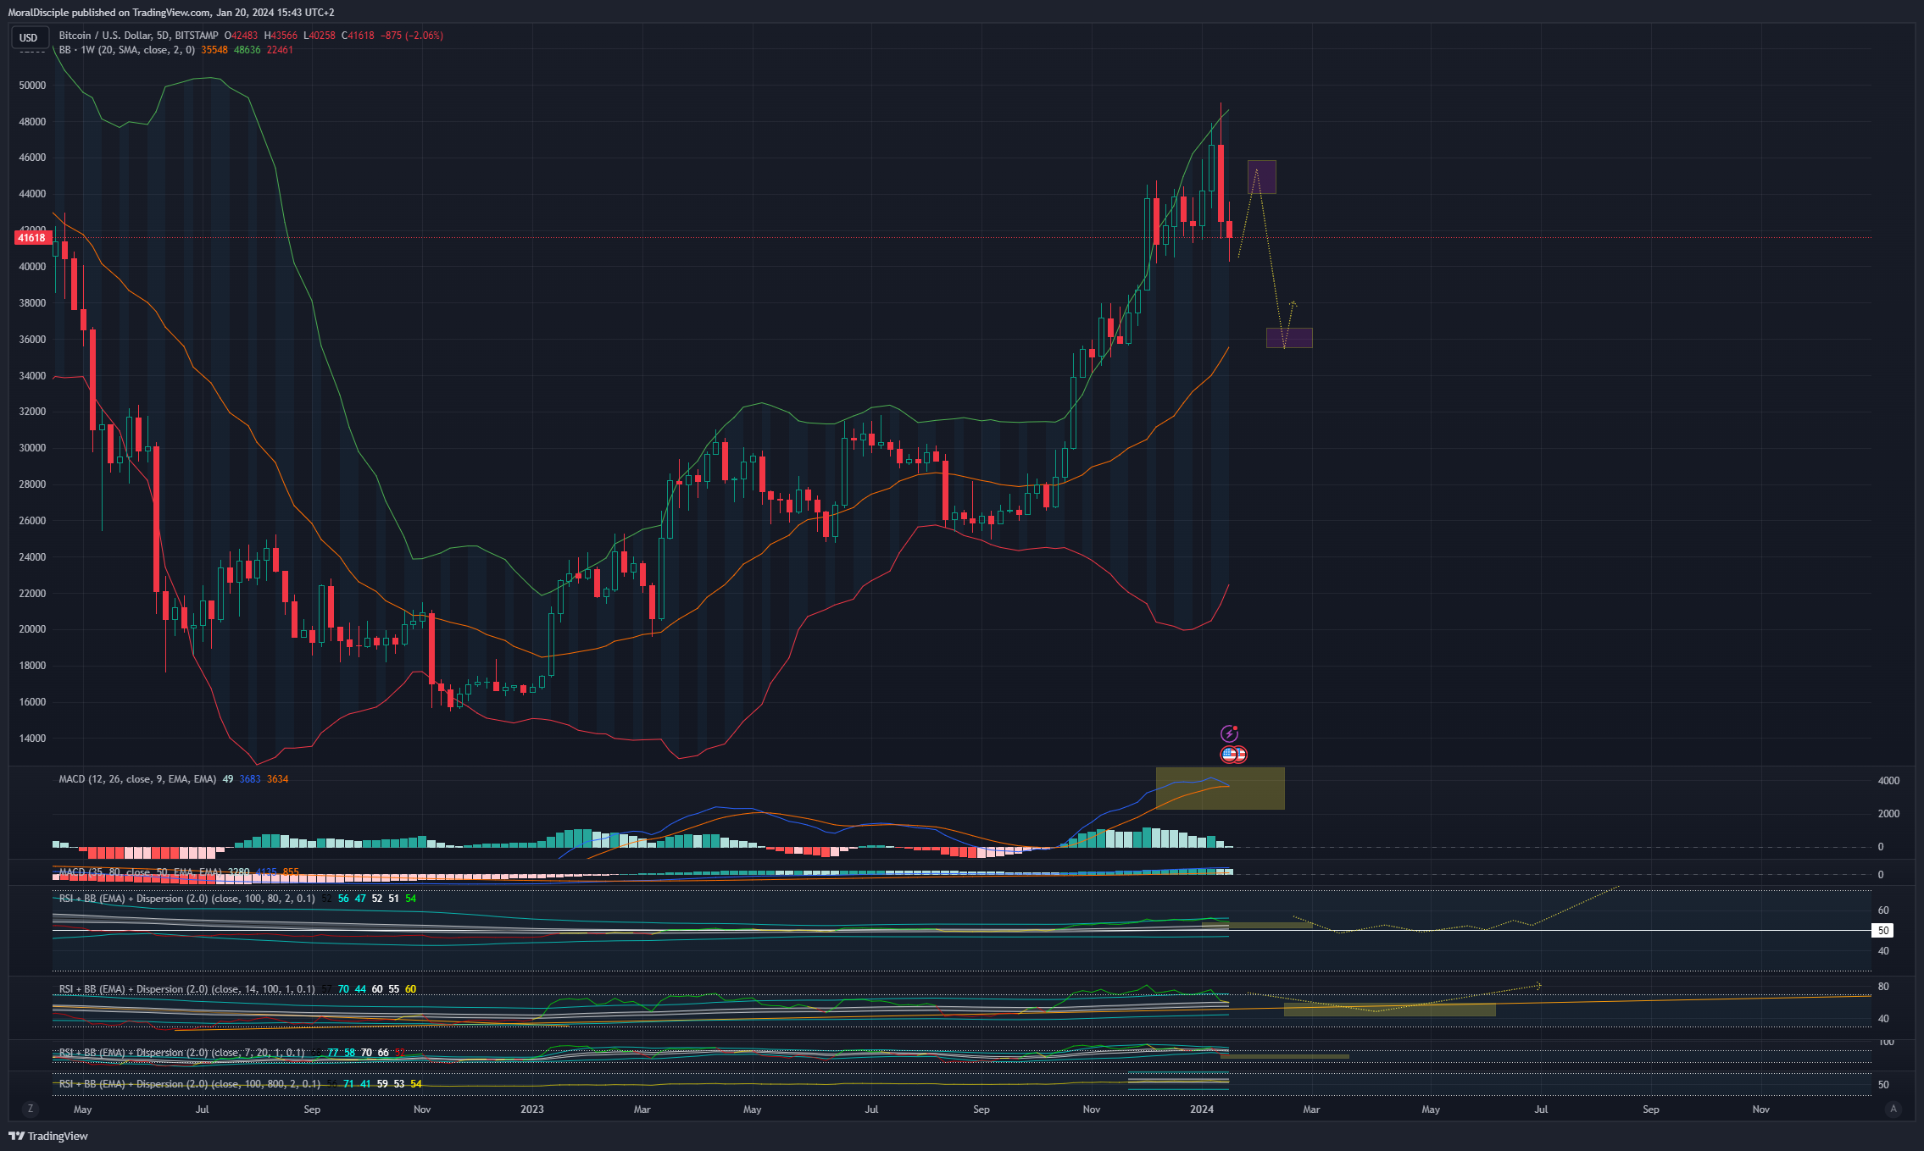Click the 20000 label on the price axis

32,629
